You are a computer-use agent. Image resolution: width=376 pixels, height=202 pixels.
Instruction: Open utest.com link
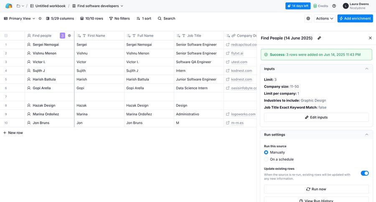(239, 62)
